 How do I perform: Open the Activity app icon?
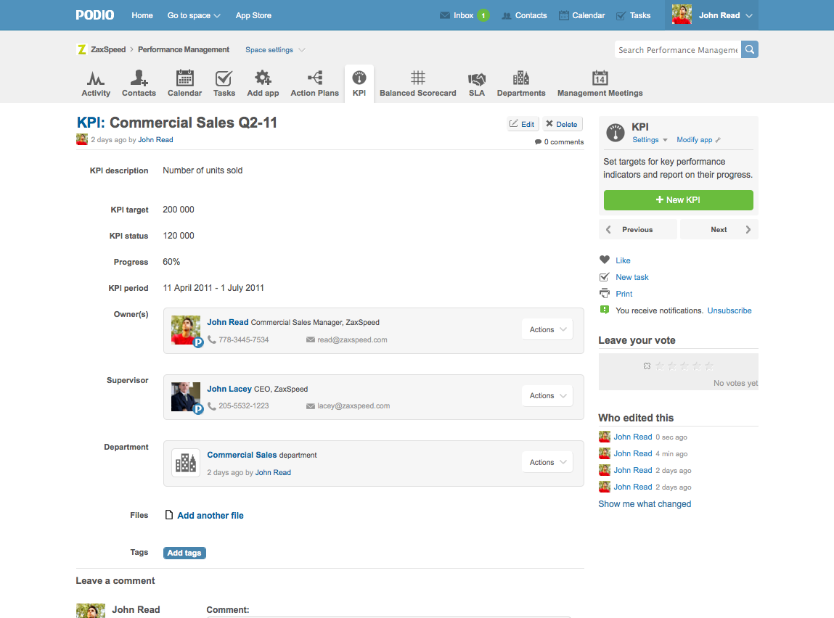[96, 78]
